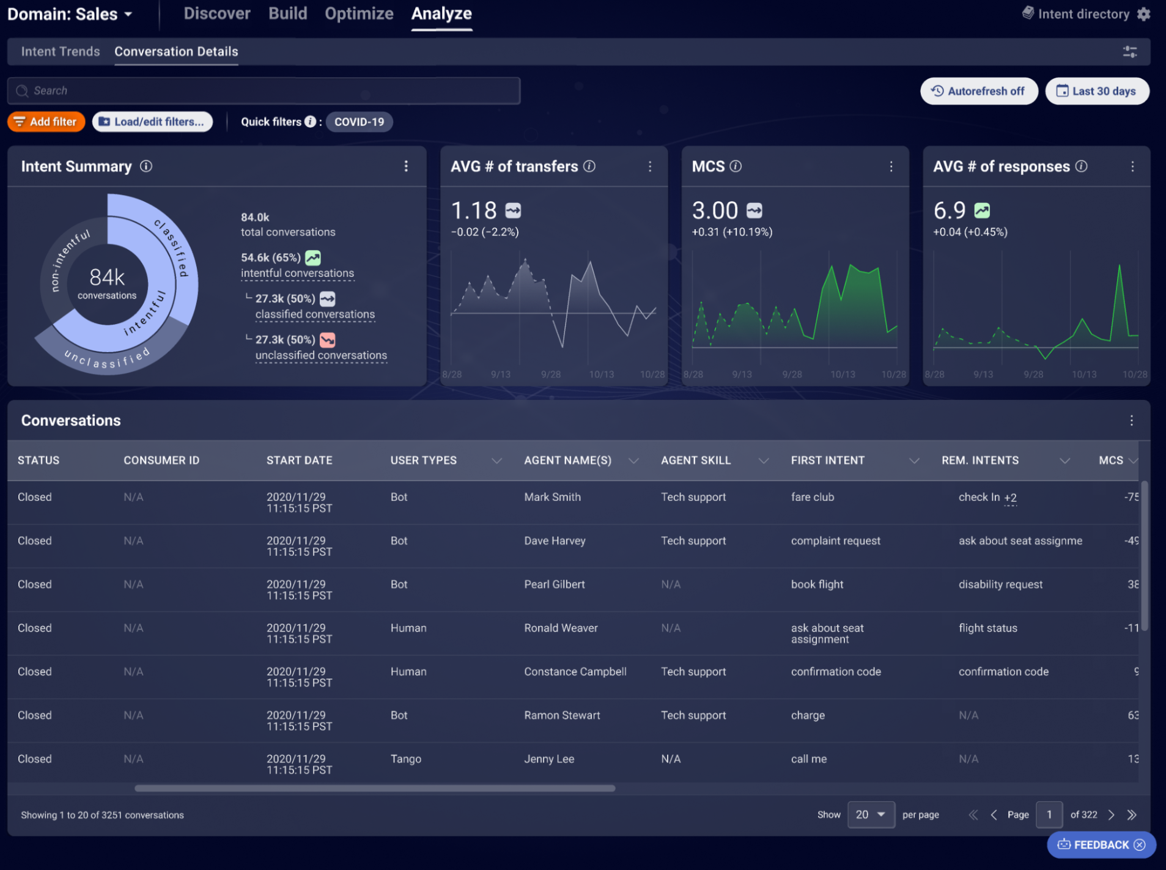Click the Add filter button
This screenshot has height=870, width=1166.
coord(46,122)
